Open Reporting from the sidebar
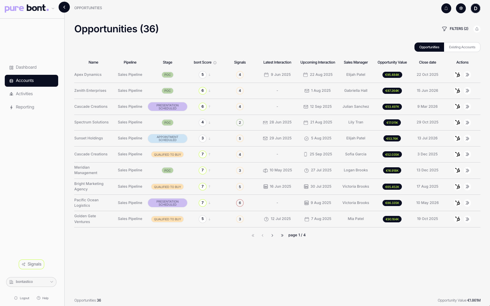 (25, 107)
